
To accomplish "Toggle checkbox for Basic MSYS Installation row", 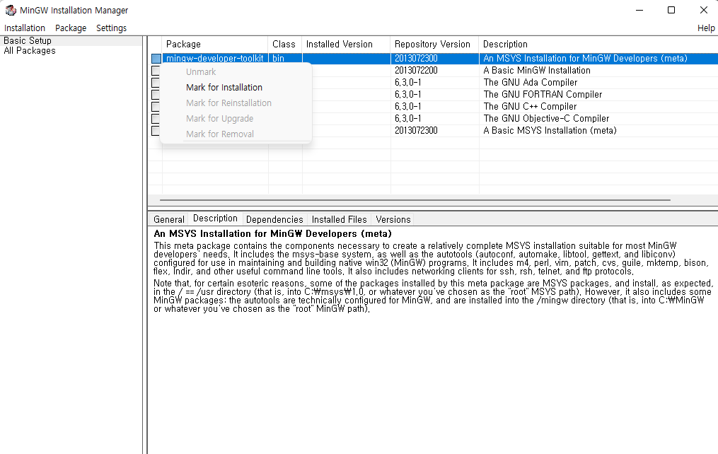I will (156, 130).
